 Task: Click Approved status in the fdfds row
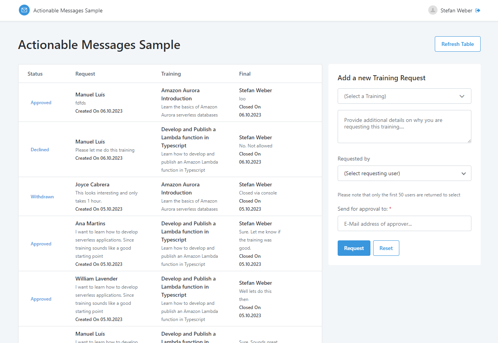coord(41,103)
